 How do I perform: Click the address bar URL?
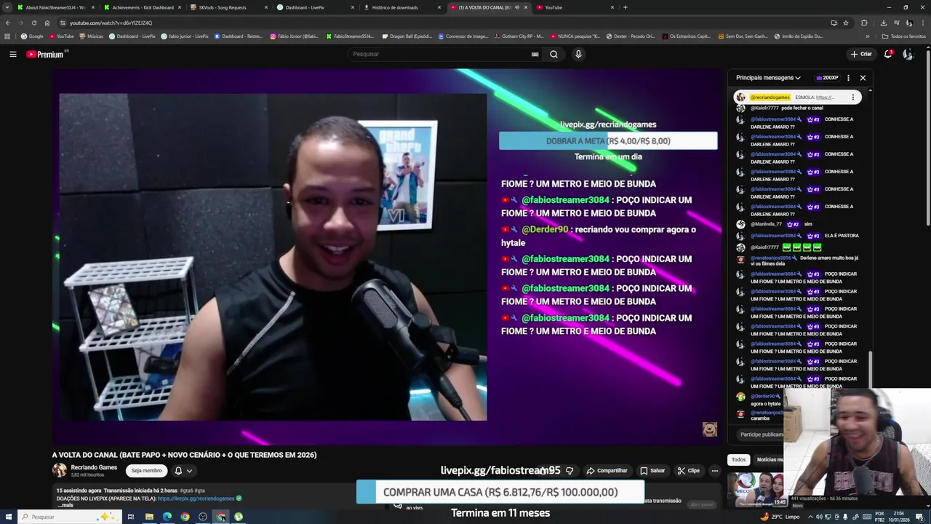pyautogui.click(x=111, y=23)
